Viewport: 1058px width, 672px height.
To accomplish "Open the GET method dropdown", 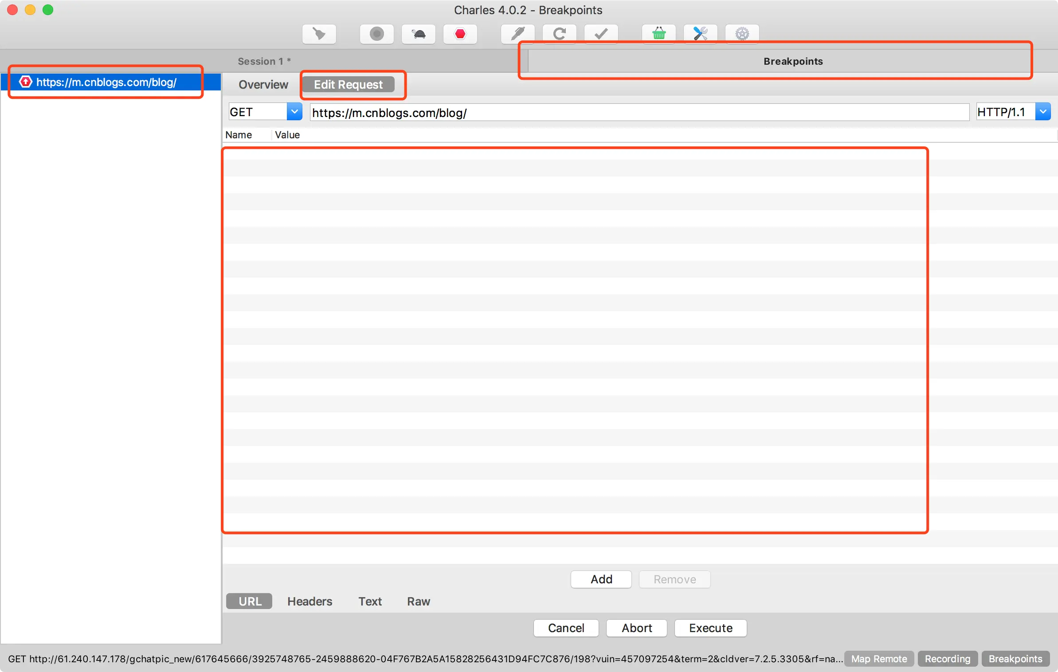I will click(x=294, y=112).
